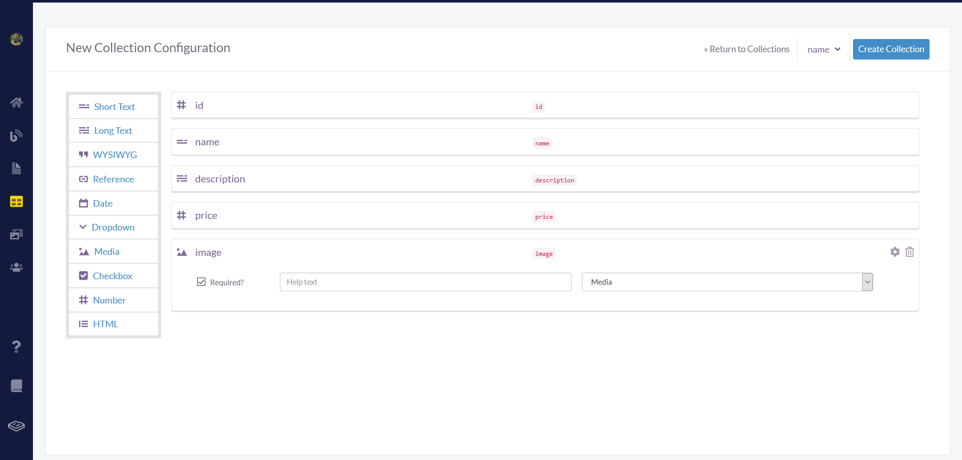Open the Singletons icon in the sidebar
962x460 pixels.
[x=16, y=135]
